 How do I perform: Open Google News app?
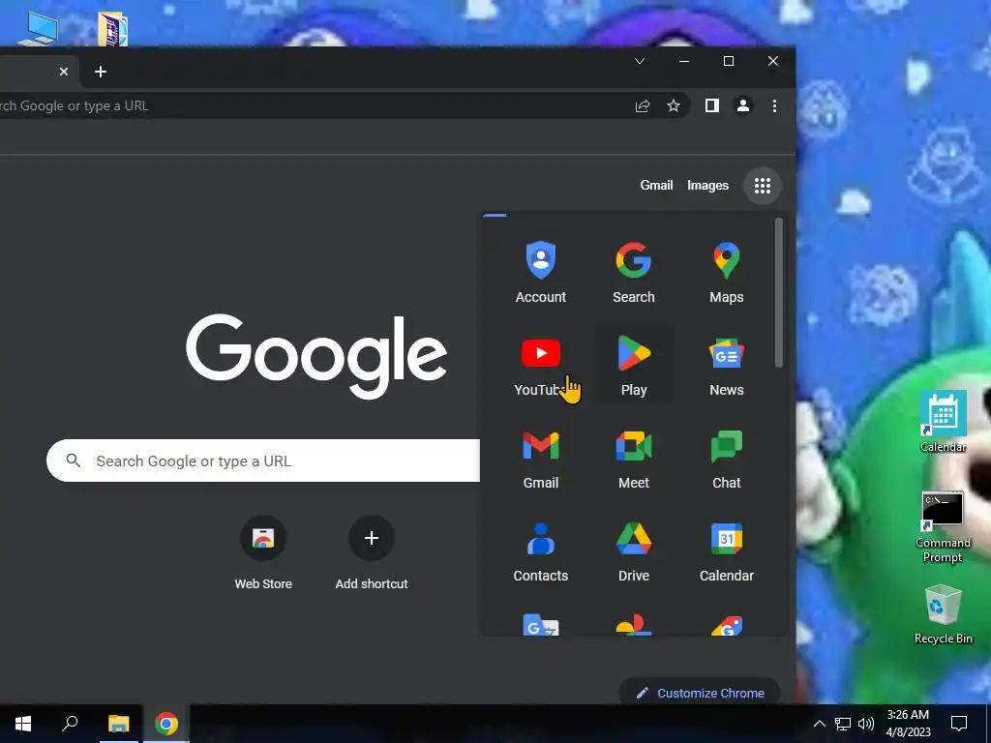pos(726,365)
